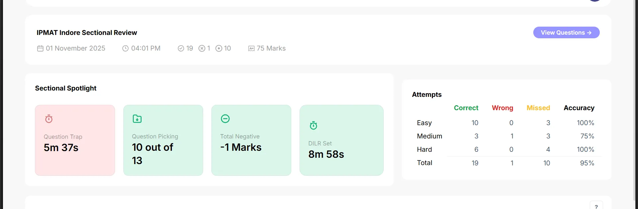Click the calendar icon beside 01 November 2025
638x209 pixels.
(40, 49)
